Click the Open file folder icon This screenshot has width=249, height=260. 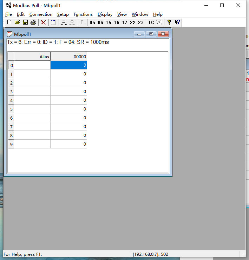coord(17,22)
